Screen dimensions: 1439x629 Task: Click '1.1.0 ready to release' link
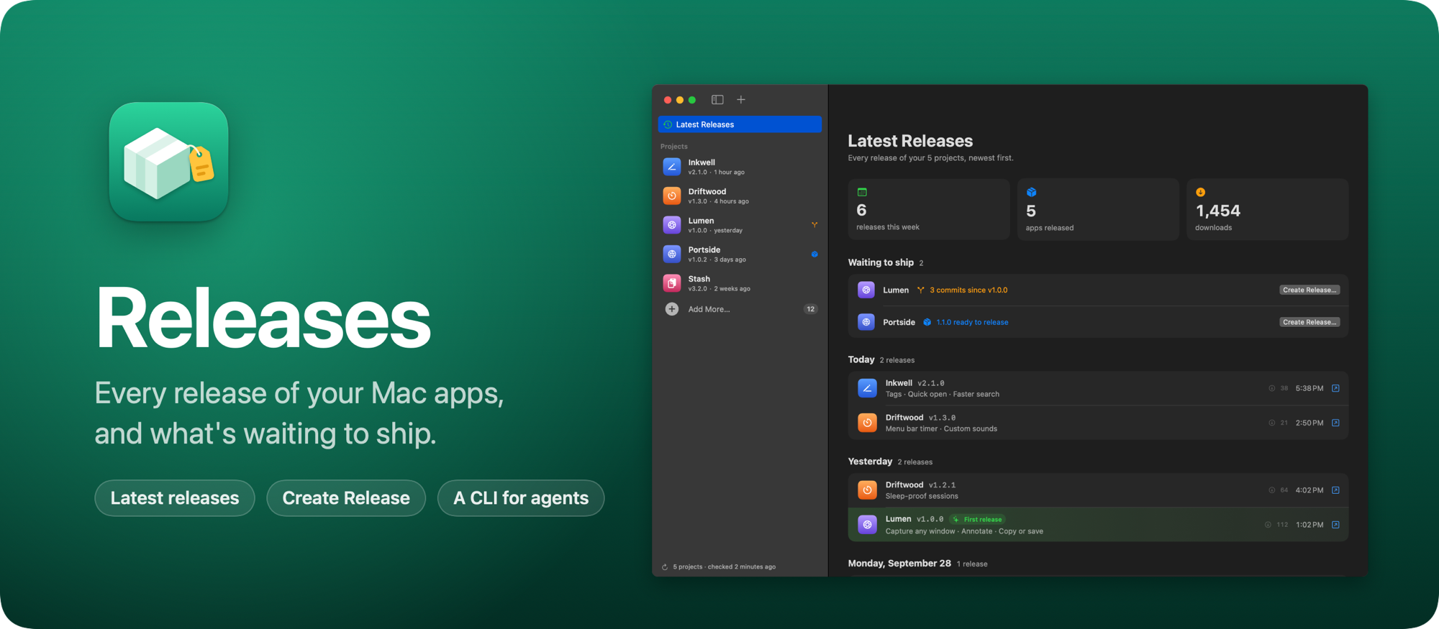tap(972, 322)
